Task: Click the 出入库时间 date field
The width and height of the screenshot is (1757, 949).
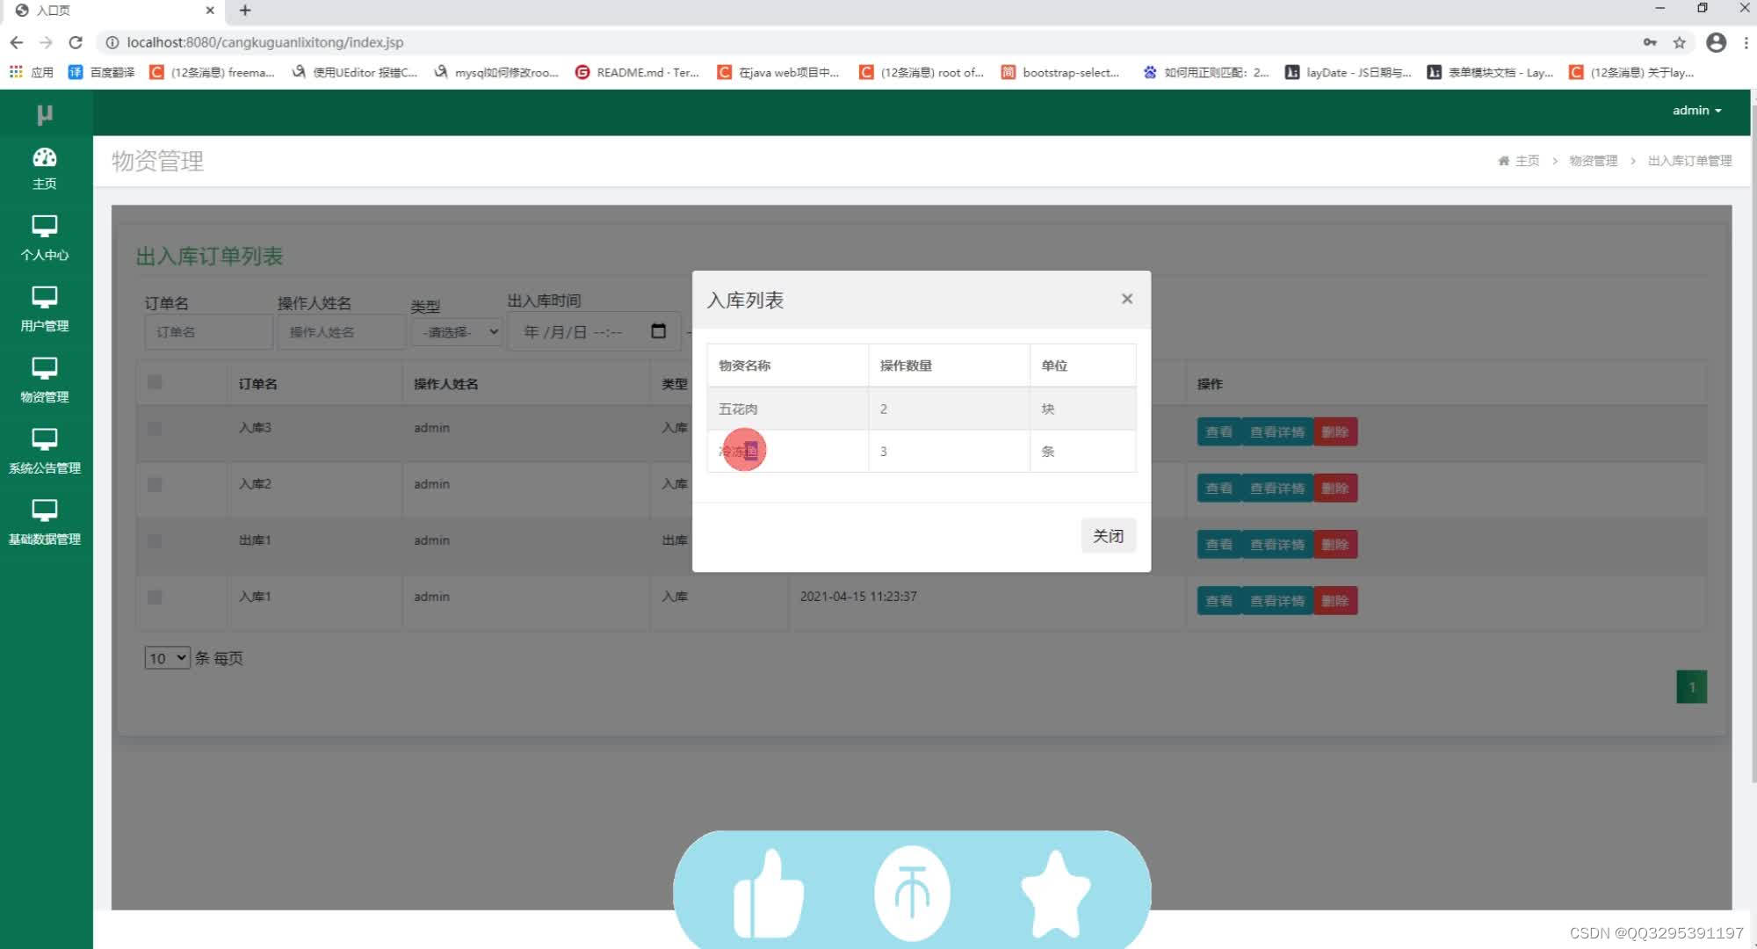Action: (594, 331)
